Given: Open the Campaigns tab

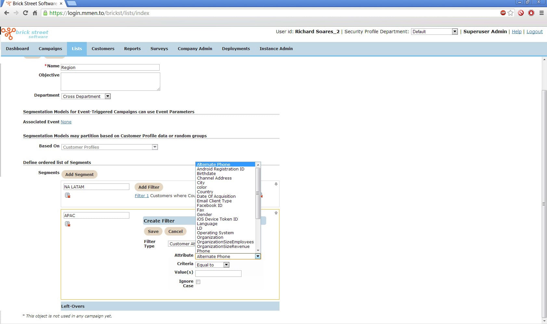Looking at the screenshot, I should (50, 49).
